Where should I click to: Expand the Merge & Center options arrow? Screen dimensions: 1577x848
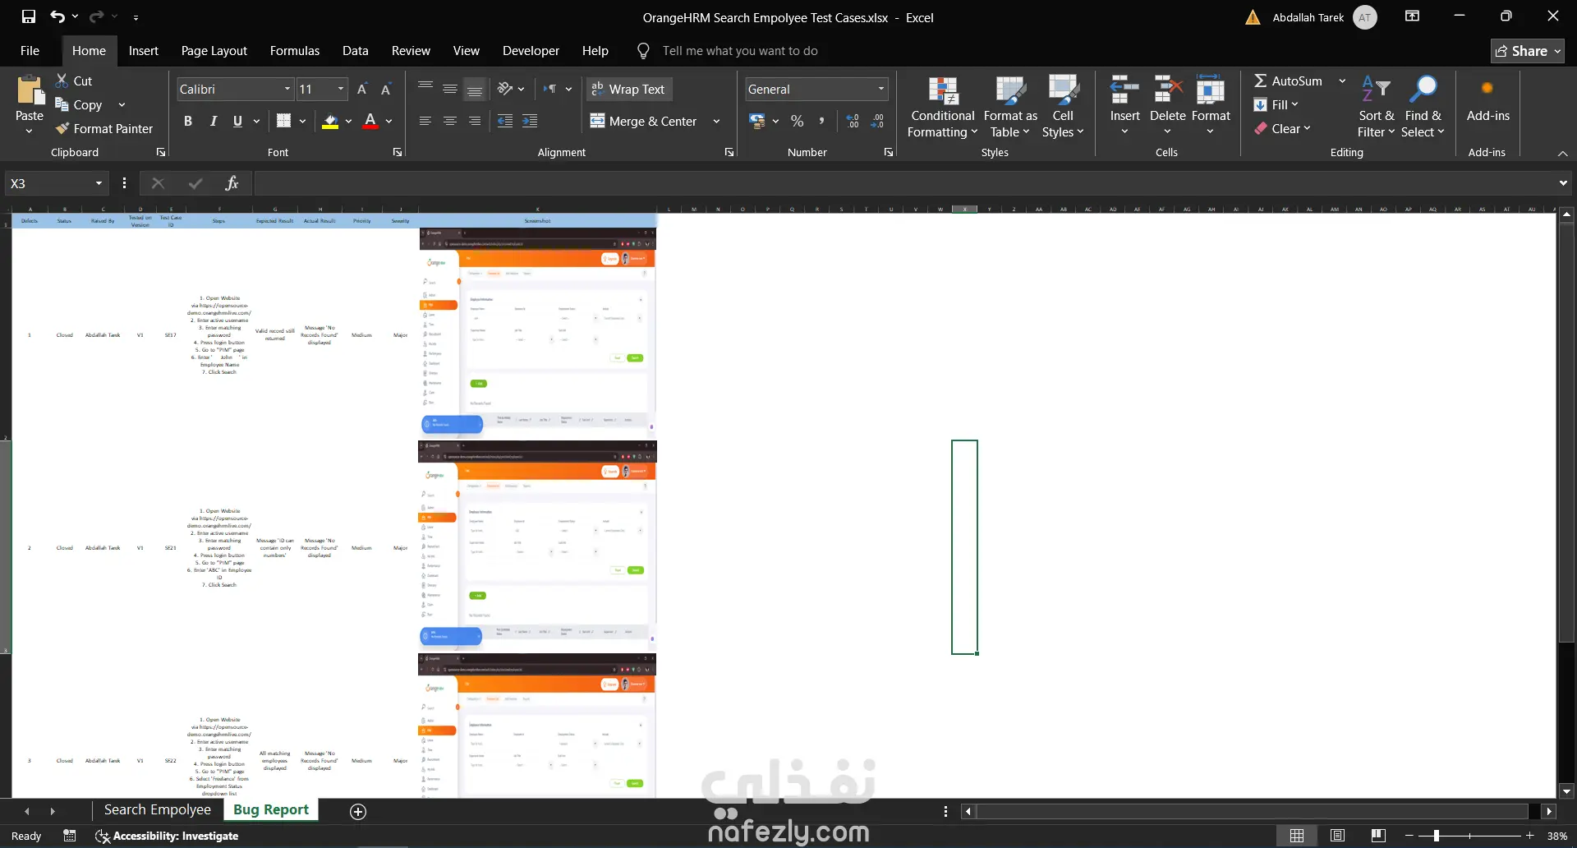pos(716,121)
